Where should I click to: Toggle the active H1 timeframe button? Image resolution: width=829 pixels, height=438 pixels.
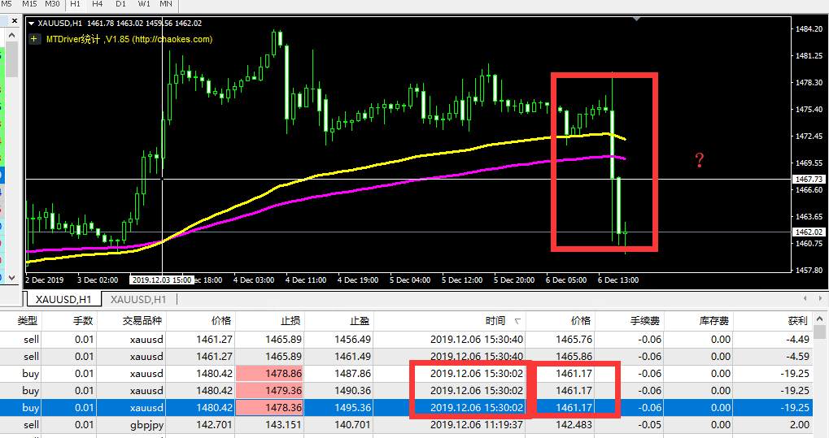pyautogui.click(x=75, y=4)
